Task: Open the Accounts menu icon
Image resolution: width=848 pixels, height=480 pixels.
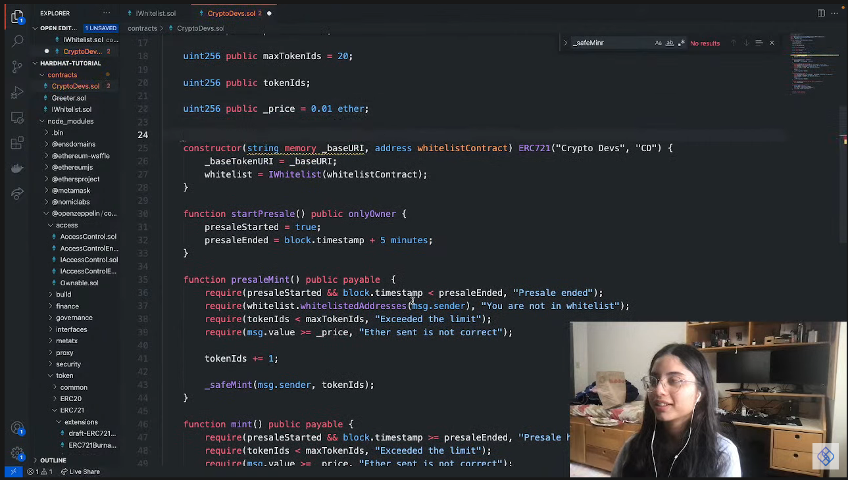Action: 18,429
